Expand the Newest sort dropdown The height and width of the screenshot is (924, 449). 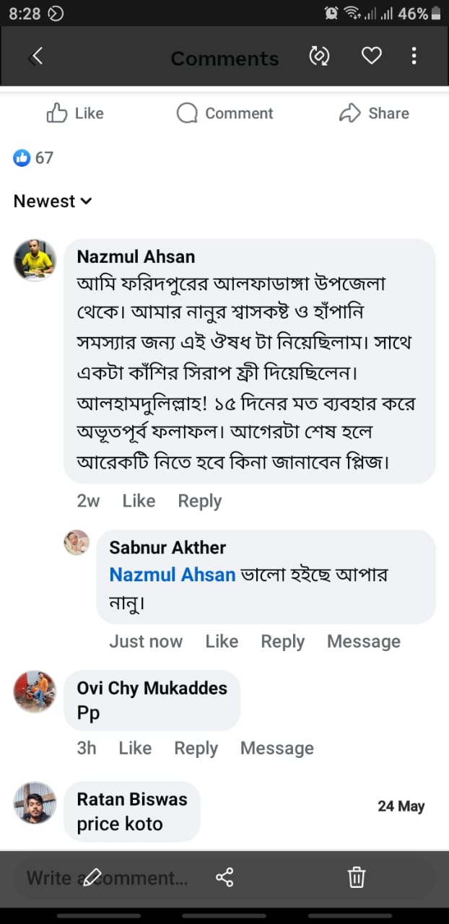[x=53, y=201]
